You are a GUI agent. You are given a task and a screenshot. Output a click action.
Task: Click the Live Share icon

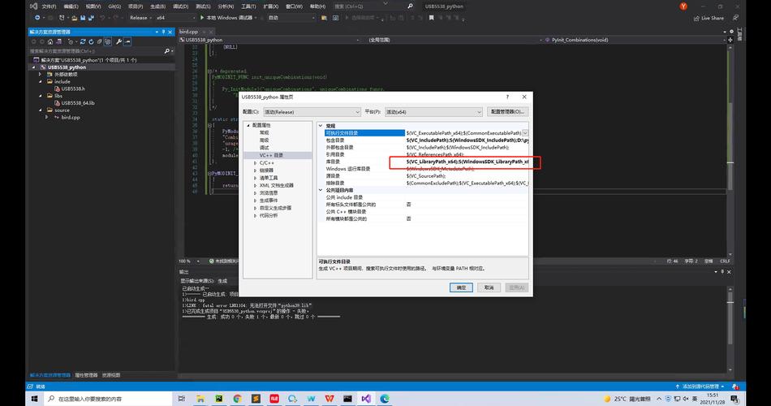(x=696, y=18)
